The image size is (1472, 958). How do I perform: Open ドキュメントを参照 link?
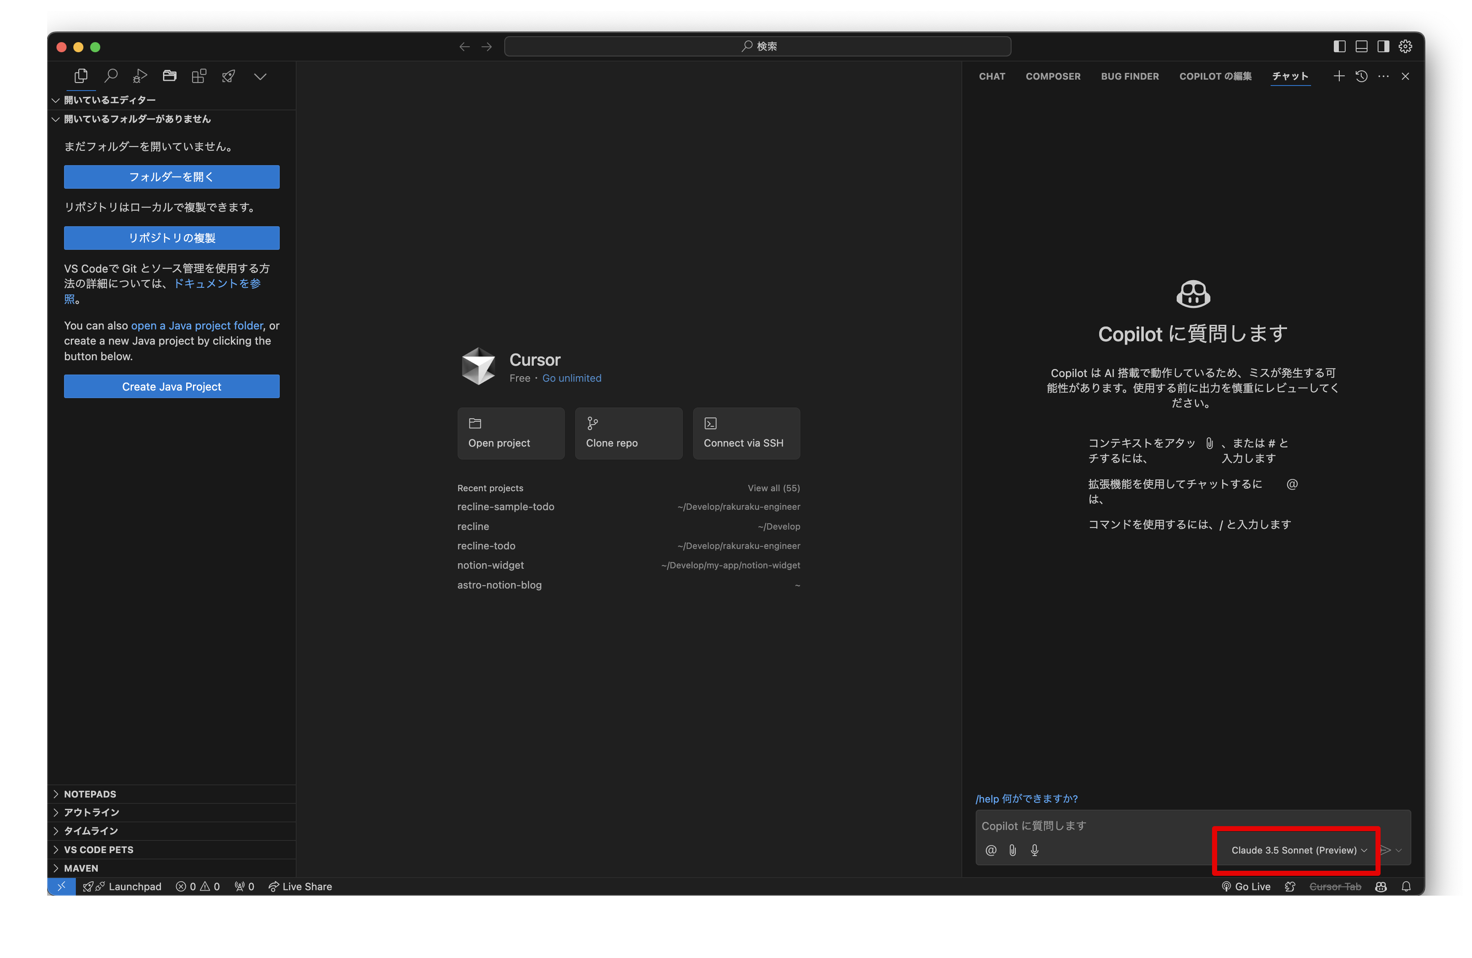[x=217, y=284]
